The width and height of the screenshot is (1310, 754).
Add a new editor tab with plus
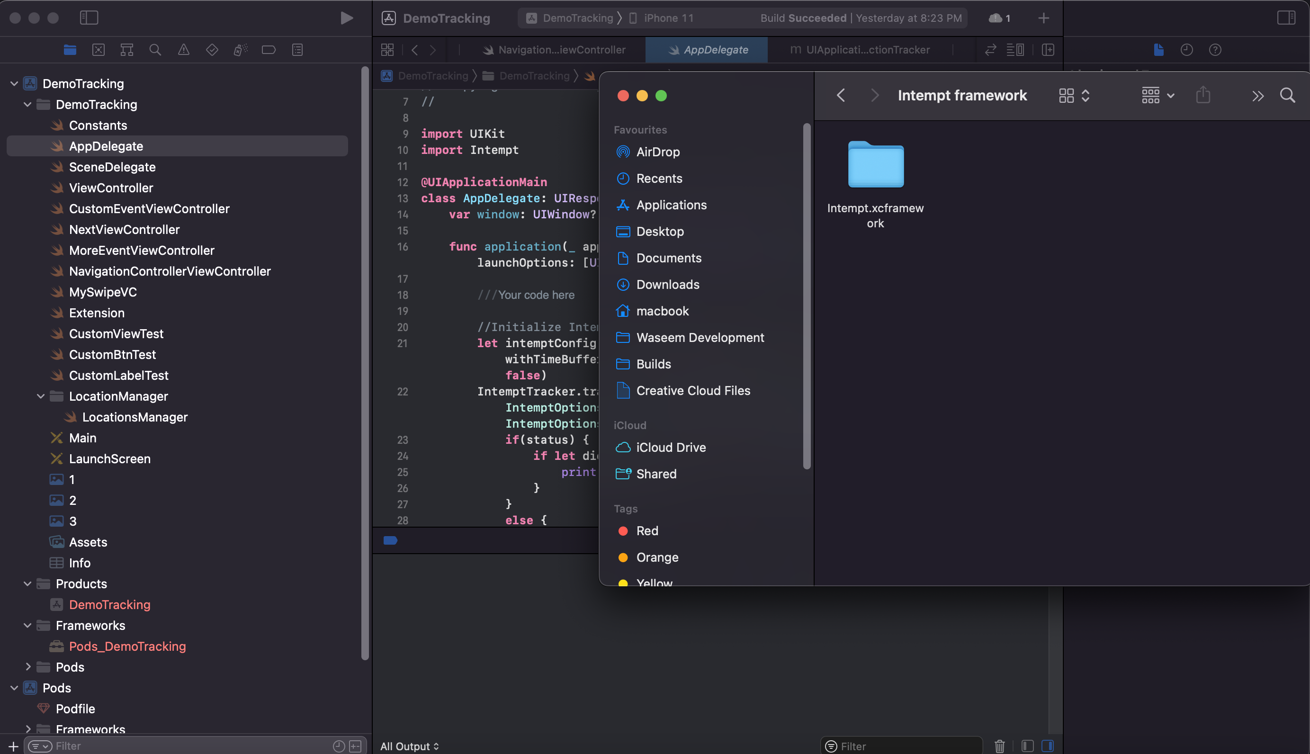point(1044,18)
